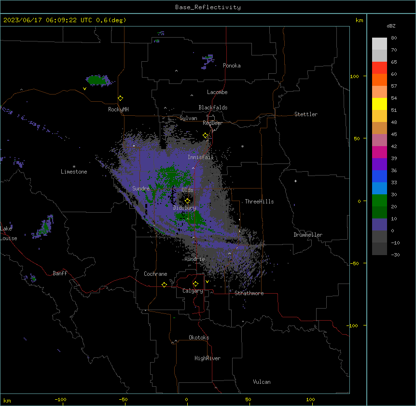Image resolution: width=416 pixels, height=406 pixels.
Task: Click the radar echo east of Lake Louise
Action: (x=44, y=227)
